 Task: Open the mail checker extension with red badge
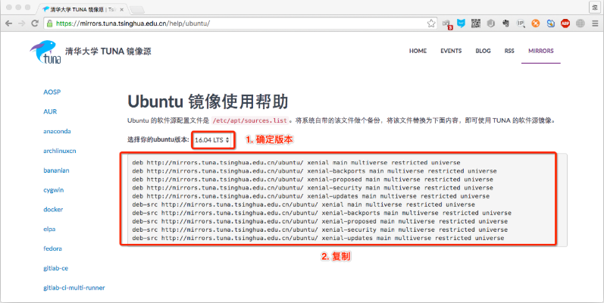[447, 24]
